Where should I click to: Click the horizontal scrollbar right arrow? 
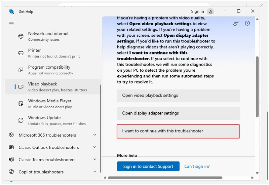pos(252,178)
